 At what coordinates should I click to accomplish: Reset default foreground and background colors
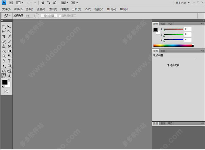pos(3,87)
